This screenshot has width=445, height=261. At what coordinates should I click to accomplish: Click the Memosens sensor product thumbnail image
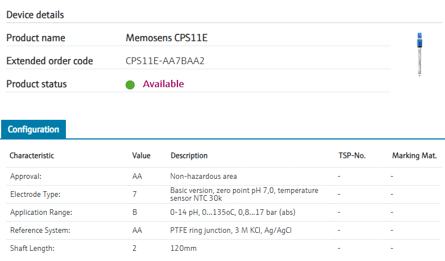click(x=419, y=54)
